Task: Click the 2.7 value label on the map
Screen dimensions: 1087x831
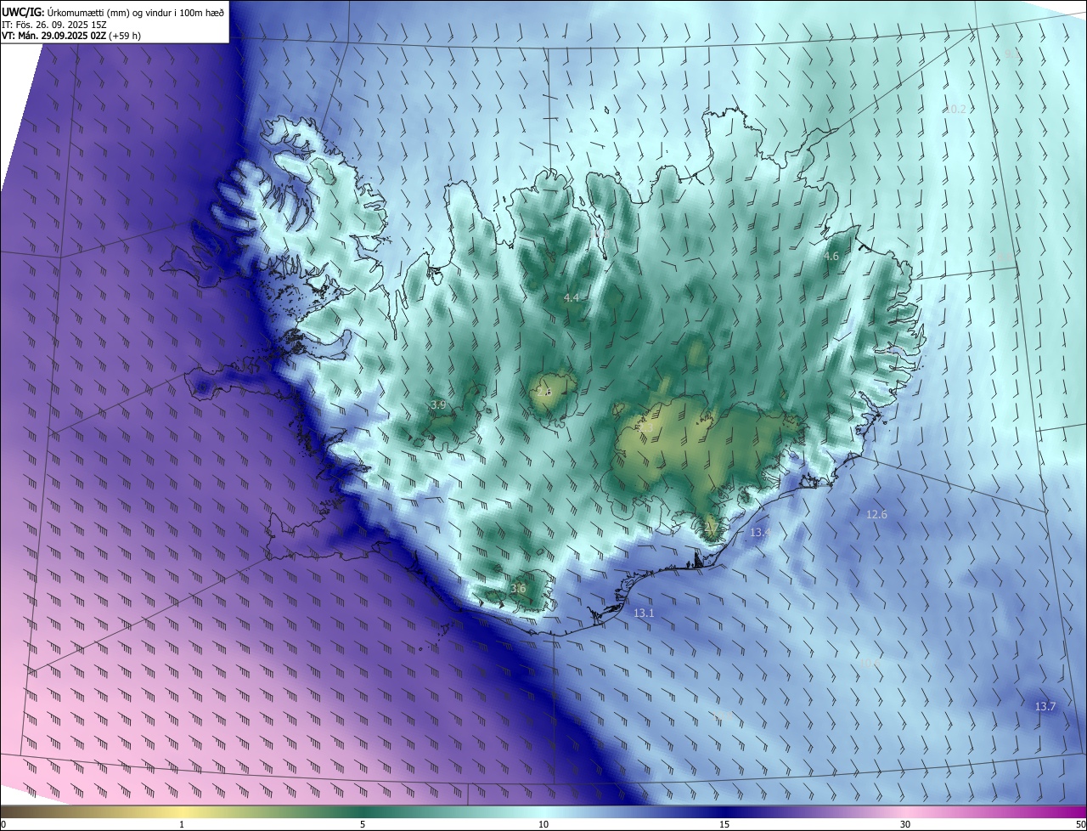Action: 711,527
